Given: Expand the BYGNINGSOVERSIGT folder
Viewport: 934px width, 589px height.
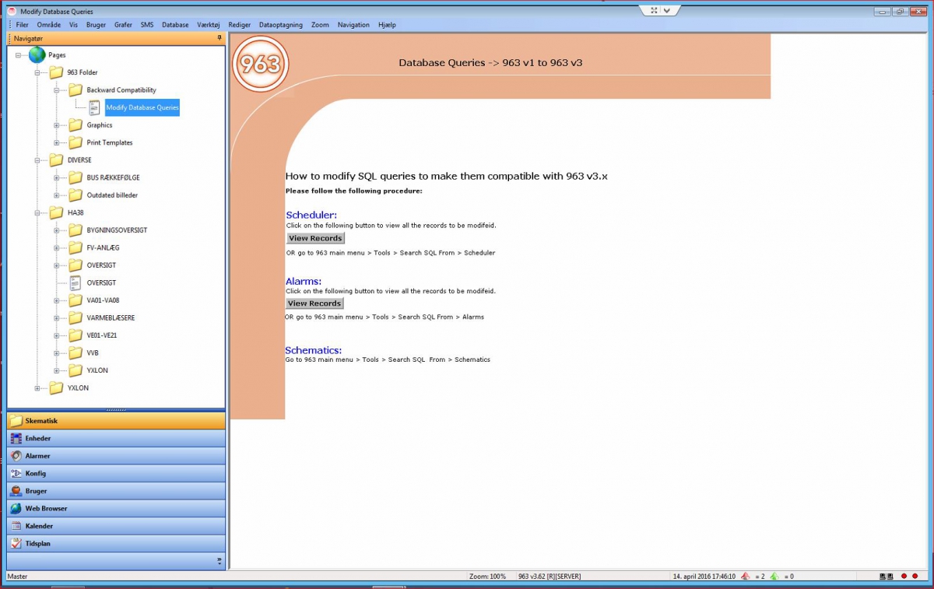Looking at the screenshot, I should (57, 230).
